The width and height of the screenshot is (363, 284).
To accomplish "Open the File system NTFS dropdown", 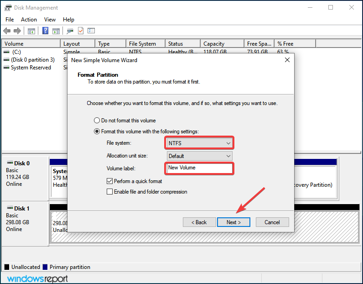I will coord(199,143).
